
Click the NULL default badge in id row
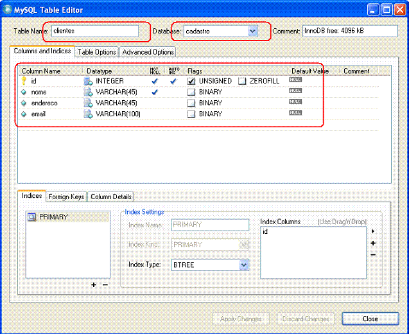pyautogui.click(x=295, y=80)
